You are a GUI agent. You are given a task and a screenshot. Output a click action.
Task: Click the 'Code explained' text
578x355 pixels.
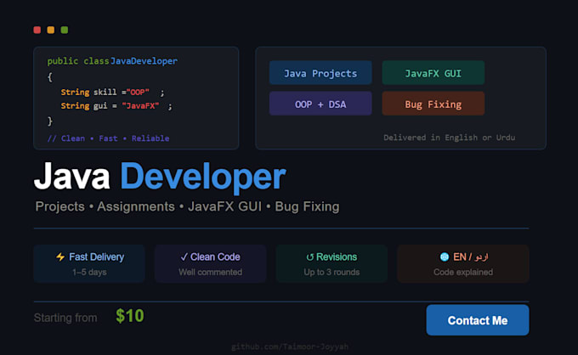pos(463,272)
